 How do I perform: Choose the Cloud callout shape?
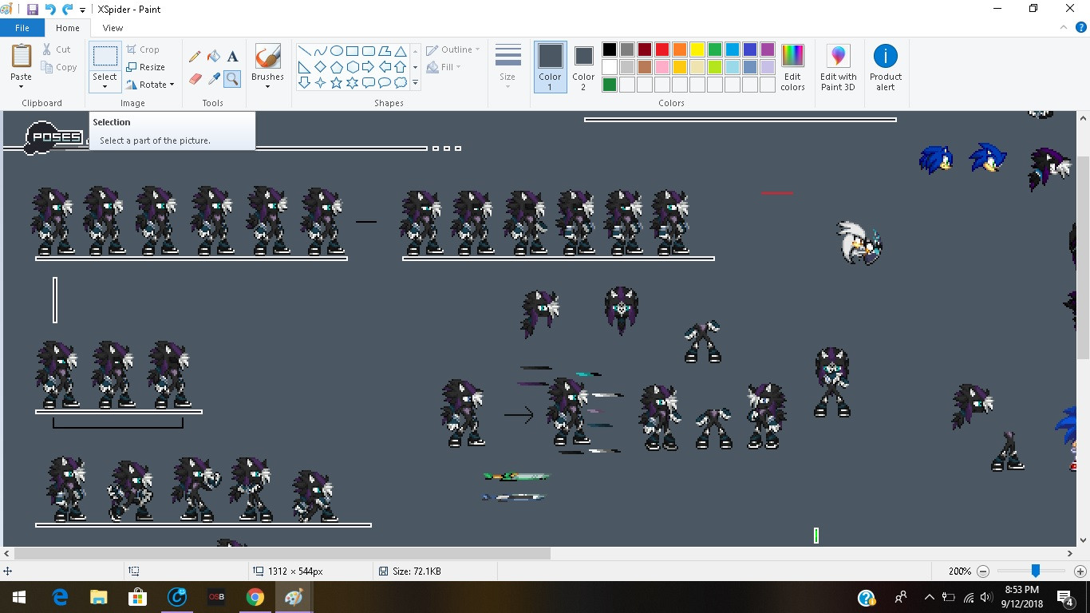[400, 83]
